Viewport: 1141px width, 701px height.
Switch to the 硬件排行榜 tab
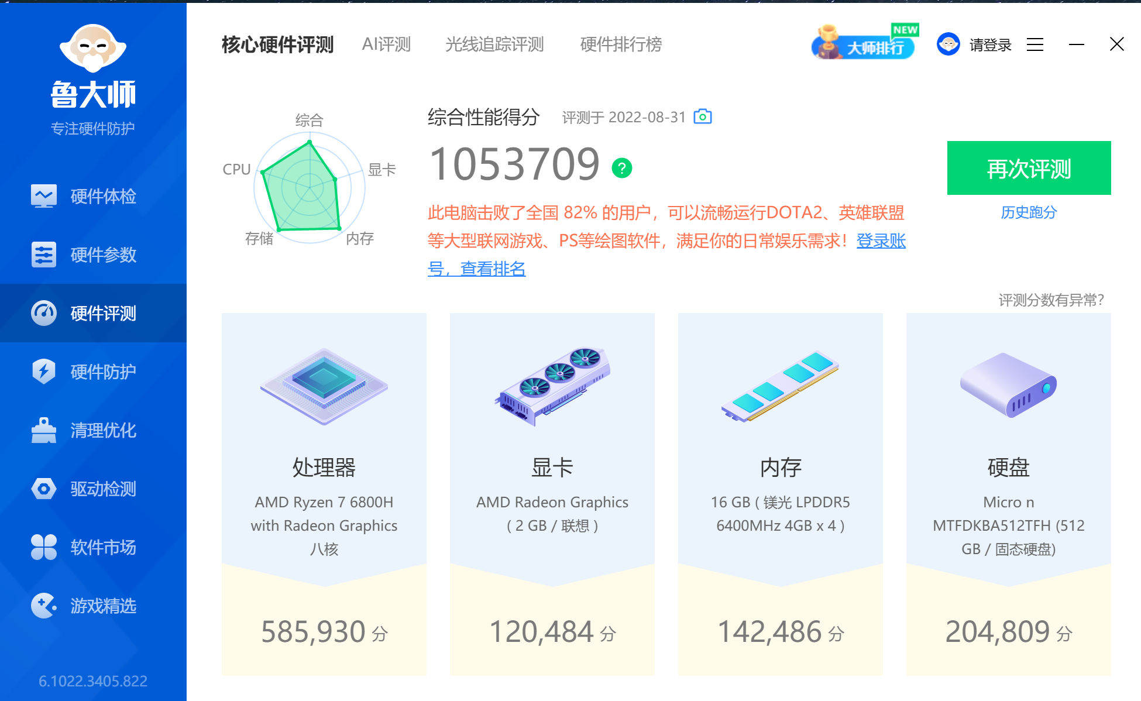[621, 44]
